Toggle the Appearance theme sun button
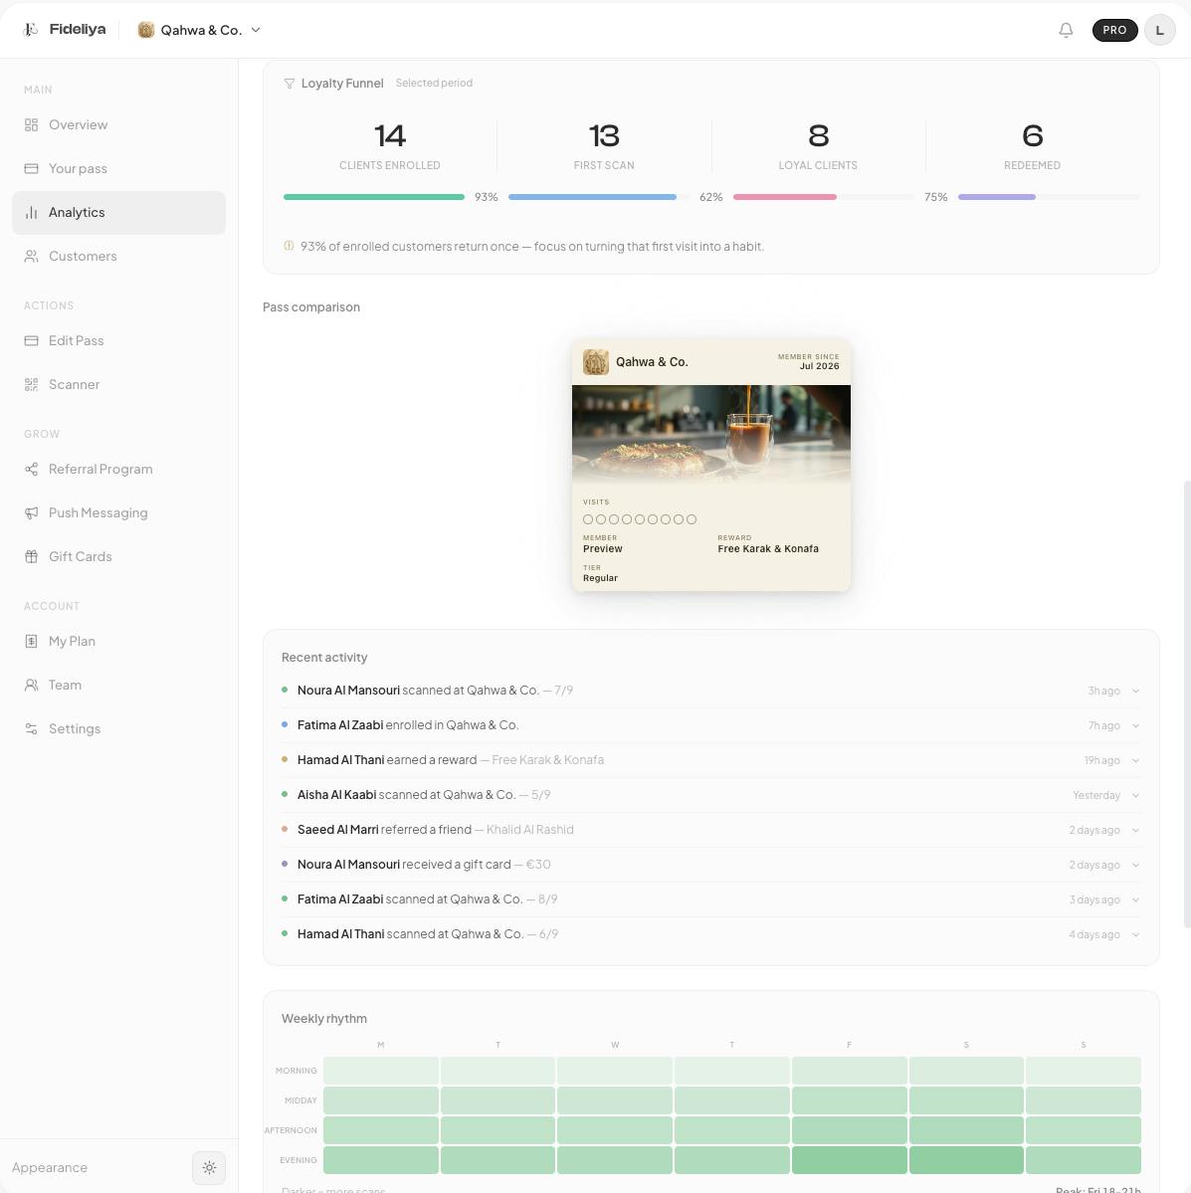 (209, 1167)
